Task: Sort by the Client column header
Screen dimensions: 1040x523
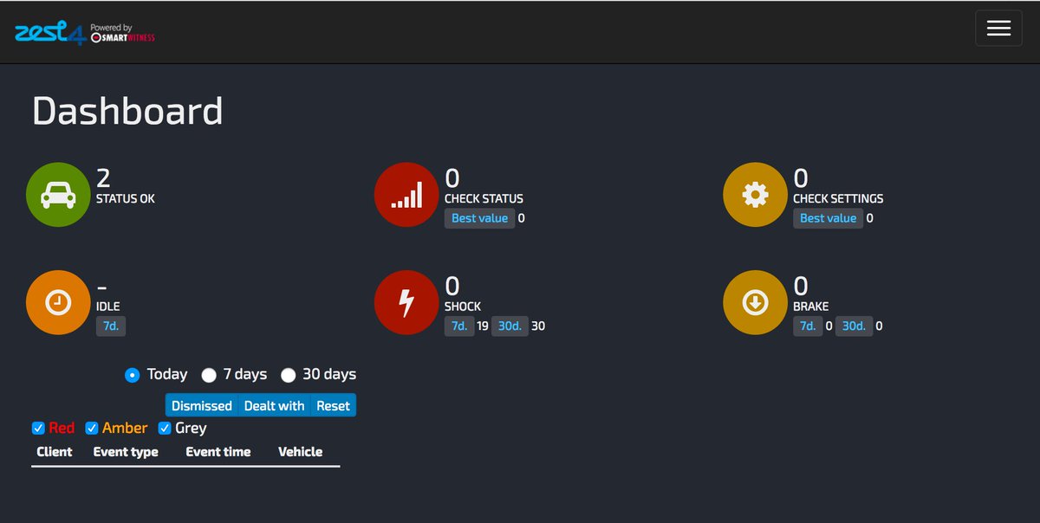Action: tap(55, 451)
